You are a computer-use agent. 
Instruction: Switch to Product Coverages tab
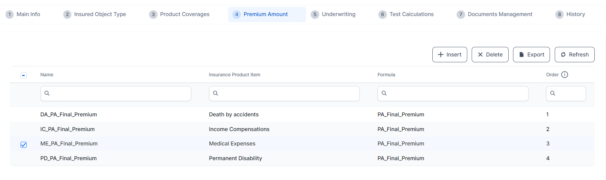tap(179, 14)
